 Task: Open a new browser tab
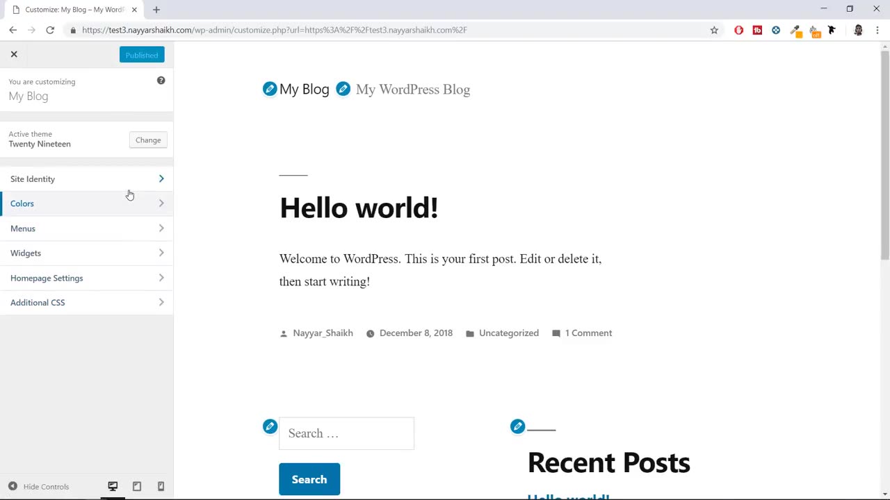[x=156, y=10]
